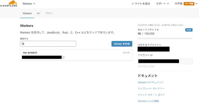Switch to the Workers tab

[x=27, y=13]
